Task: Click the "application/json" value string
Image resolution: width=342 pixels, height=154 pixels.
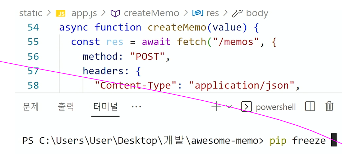Action: pyautogui.click(x=242, y=86)
